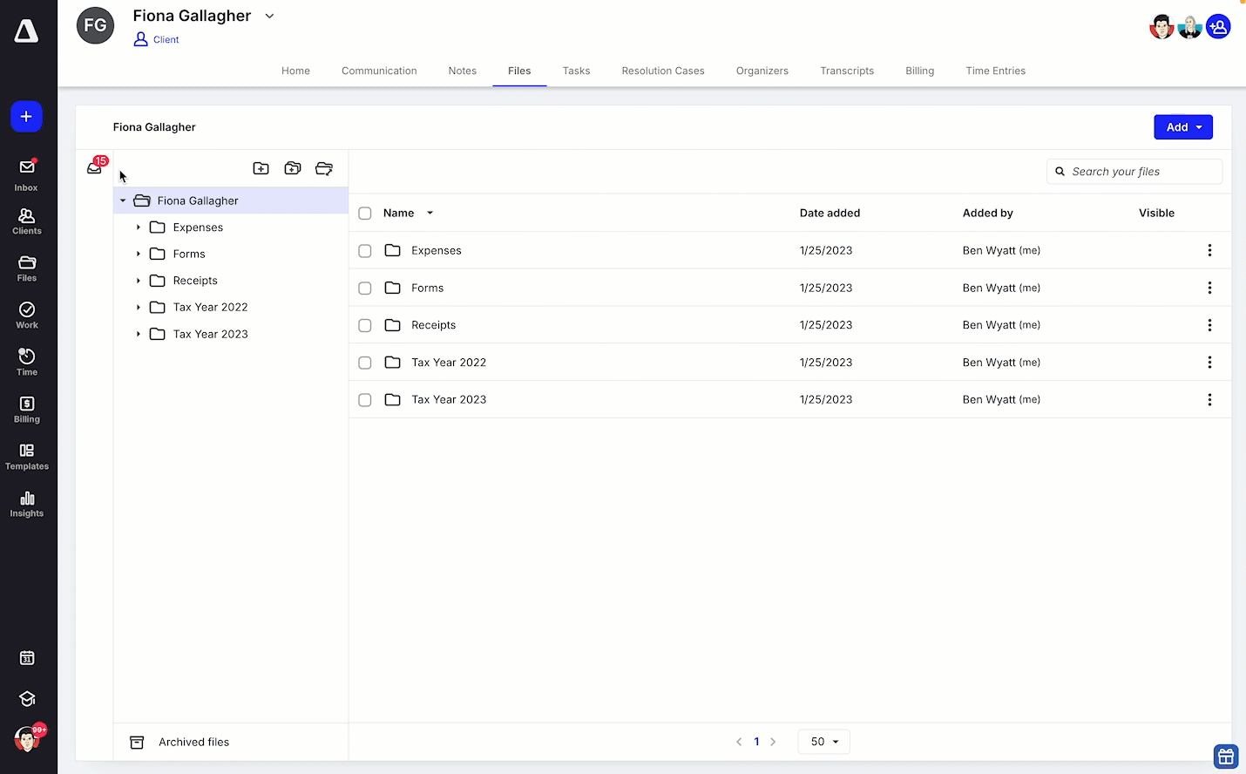Expand the Expenses tree folder

click(x=139, y=227)
